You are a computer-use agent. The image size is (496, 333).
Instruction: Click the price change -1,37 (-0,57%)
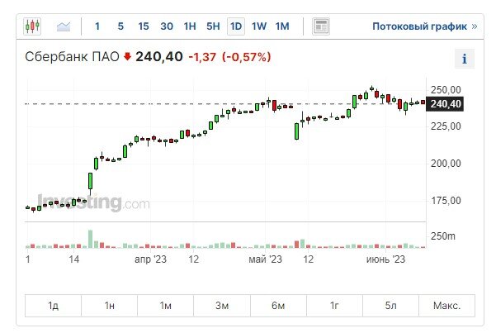pyautogui.click(x=230, y=57)
